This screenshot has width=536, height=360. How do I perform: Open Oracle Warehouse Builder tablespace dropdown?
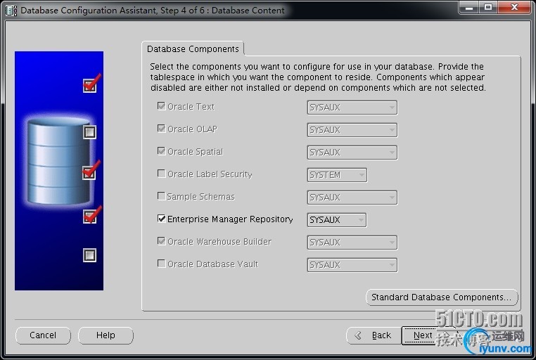[x=352, y=243]
